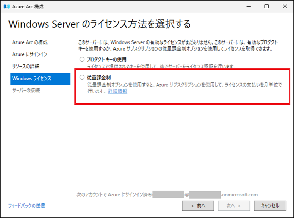The height and width of the screenshot is (218, 294).
Task: Click the 次のアカウントで Azure にサインイン済み text
Action: 114,195
